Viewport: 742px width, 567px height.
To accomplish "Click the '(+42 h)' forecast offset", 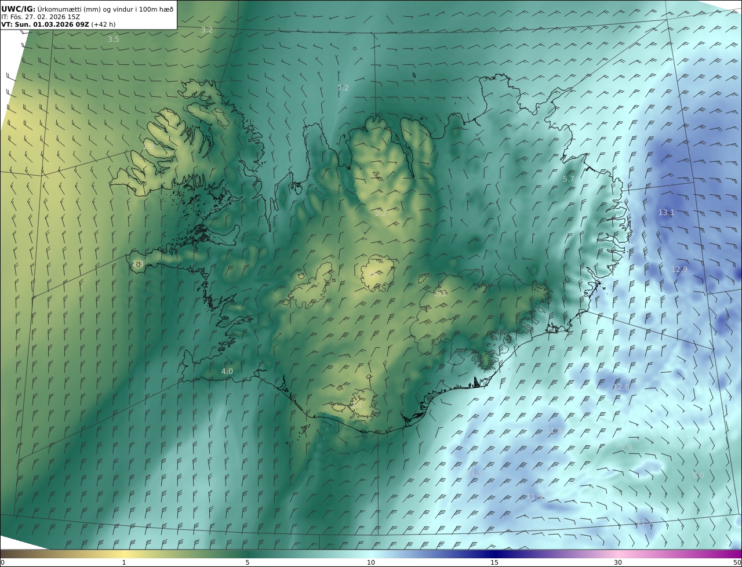I will coord(103,24).
